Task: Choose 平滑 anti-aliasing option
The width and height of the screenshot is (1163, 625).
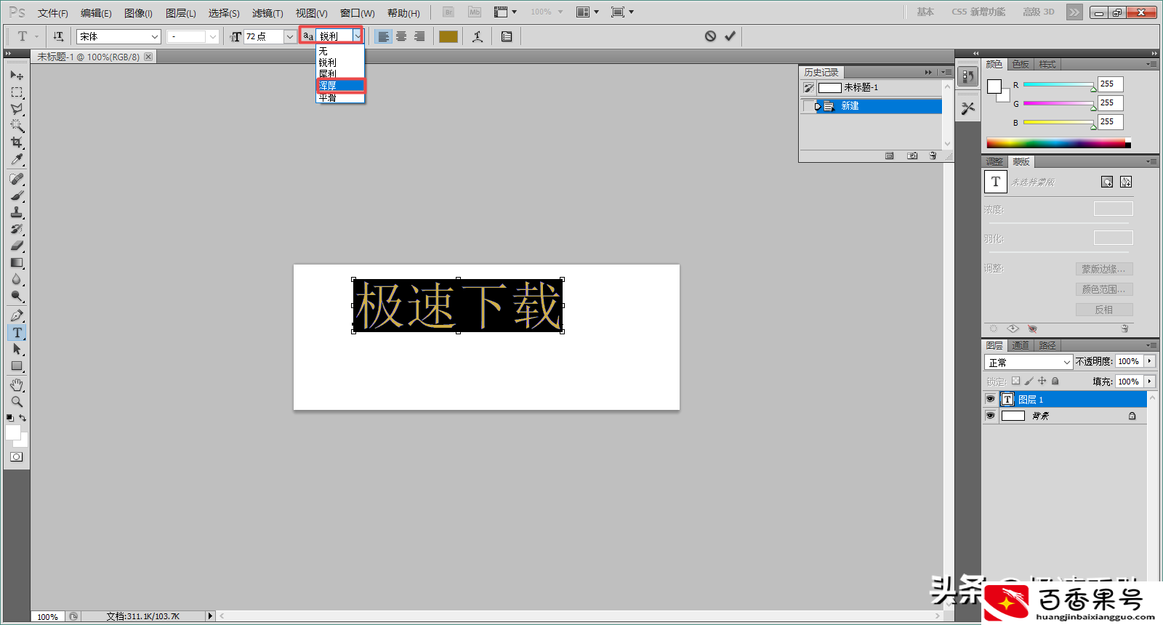Action: point(340,97)
